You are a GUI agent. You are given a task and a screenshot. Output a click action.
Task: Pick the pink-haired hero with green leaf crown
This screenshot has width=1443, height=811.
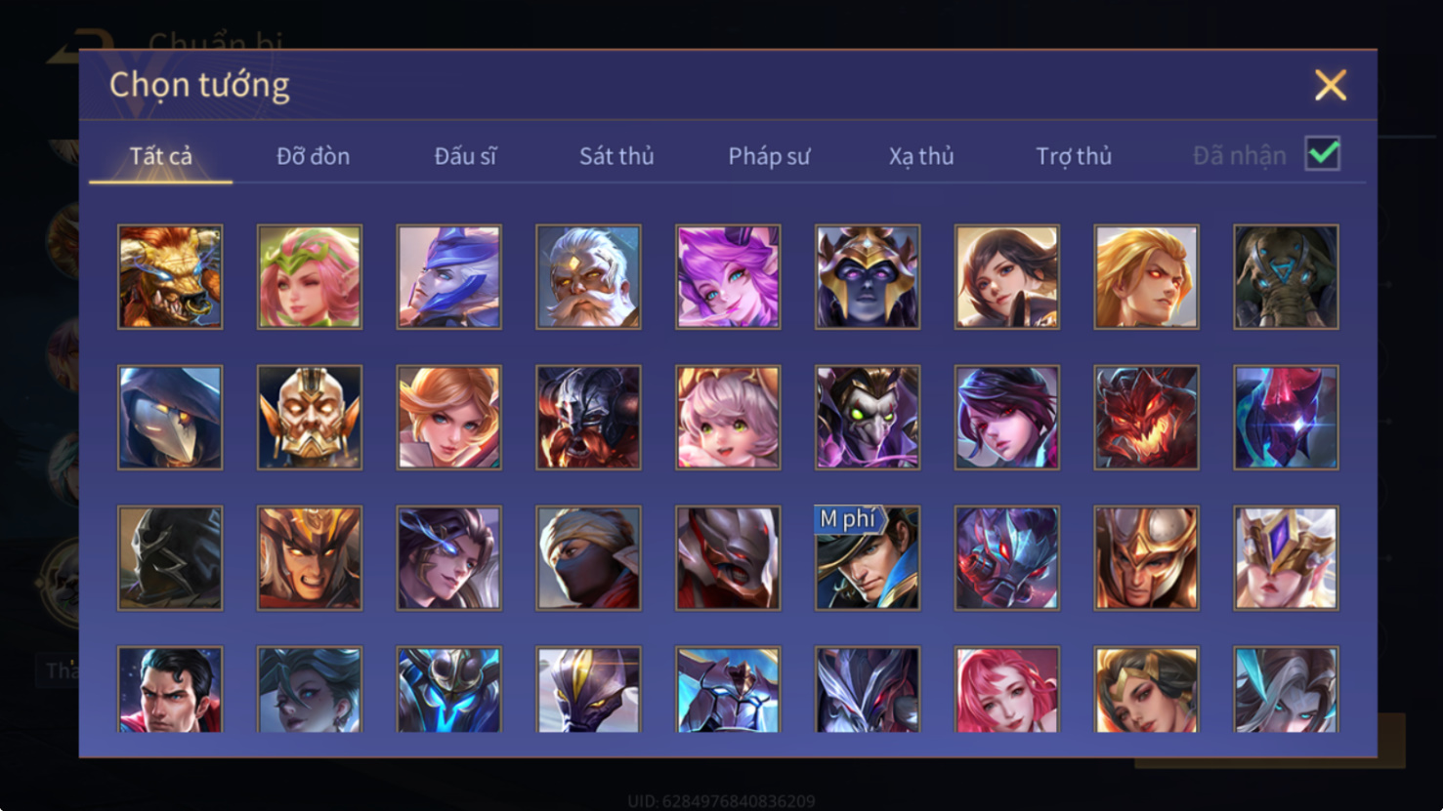(x=310, y=277)
